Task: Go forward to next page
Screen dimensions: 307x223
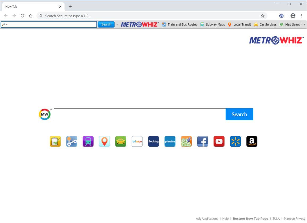Action: [x=14, y=16]
